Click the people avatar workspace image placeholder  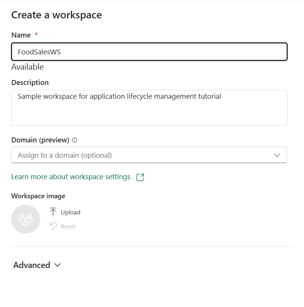(x=26, y=219)
